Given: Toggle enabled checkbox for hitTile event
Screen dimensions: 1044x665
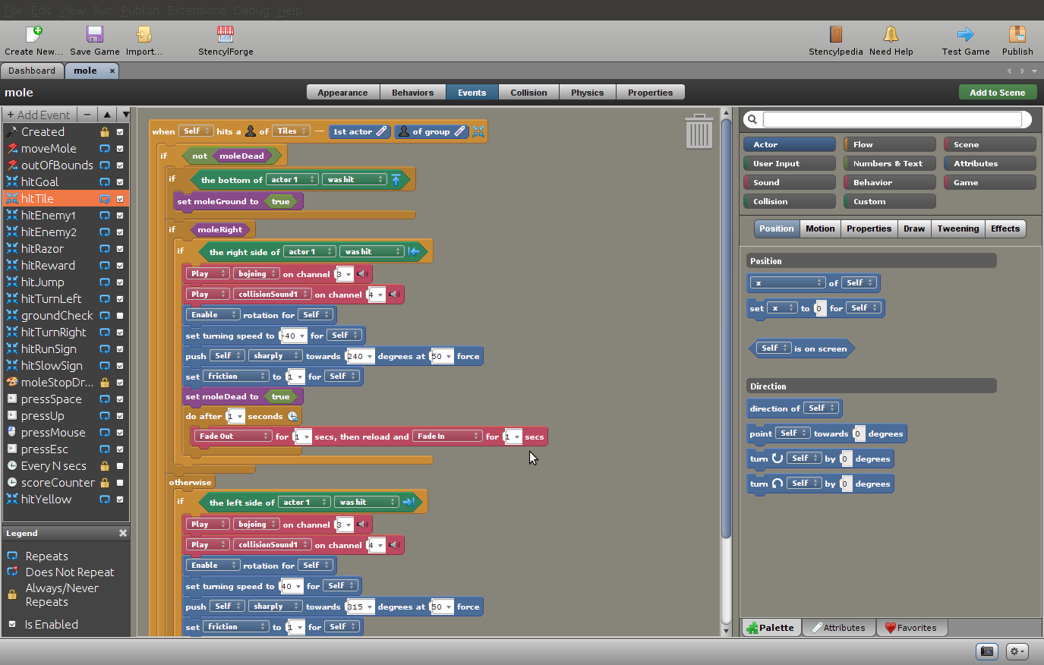Looking at the screenshot, I should (120, 199).
